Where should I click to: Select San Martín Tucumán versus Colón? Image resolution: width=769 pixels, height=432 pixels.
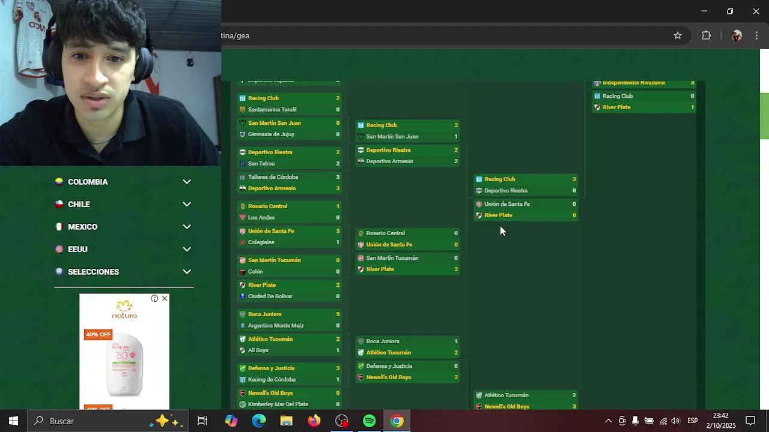coord(274,260)
